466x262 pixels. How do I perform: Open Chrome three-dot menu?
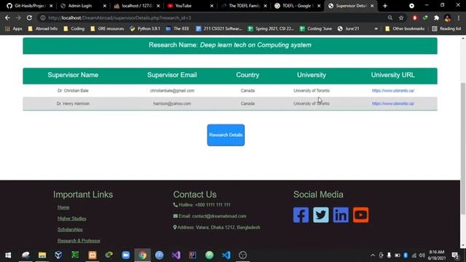(459, 17)
